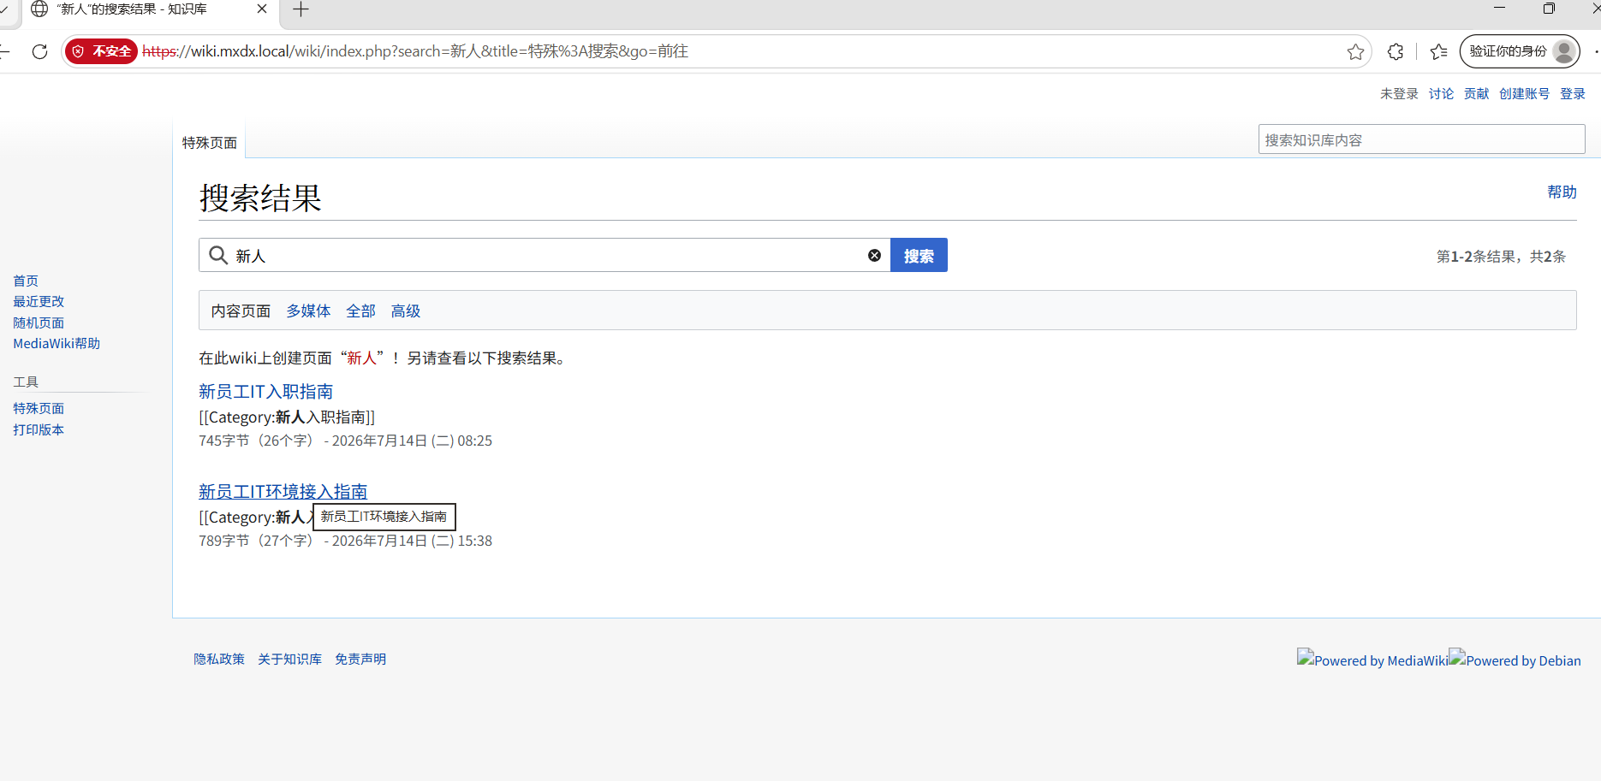
Task: Click the 验证你的身份 profile button
Action: [1520, 51]
